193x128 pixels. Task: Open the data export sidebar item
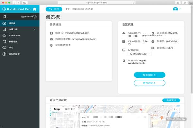click(x=20, y=41)
